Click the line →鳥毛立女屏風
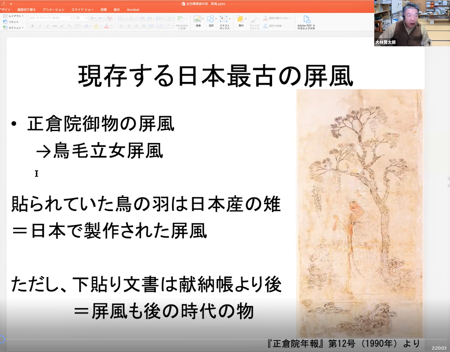This screenshot has width=450, height=352. (x=100, y=150)
